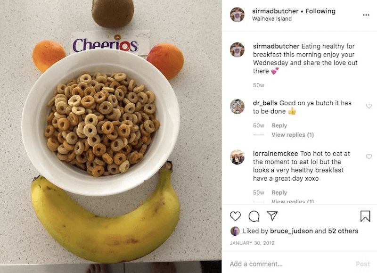Open the dr_balls avatar thumbnail
377x273 pixels.
pos(237,106)
